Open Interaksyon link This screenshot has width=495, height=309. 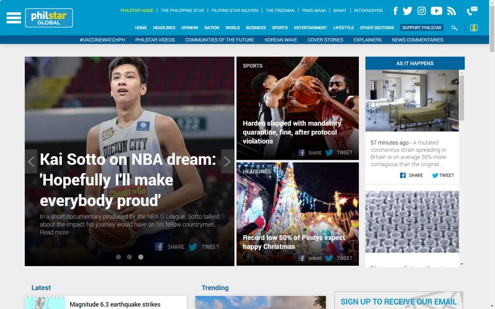tap(369, 10)
